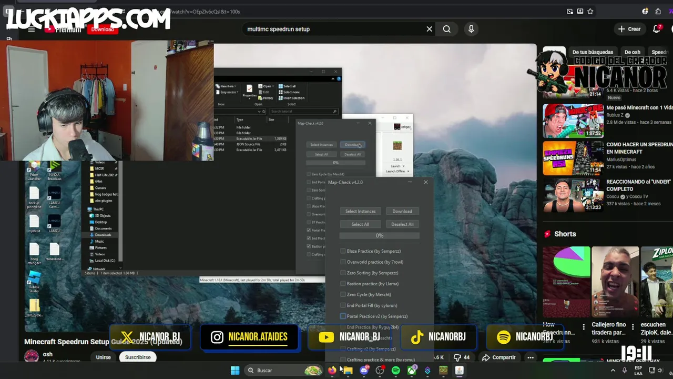This screenshot has width=673, height=379.
Task: Click Select all in Explorer ribbon
Action: (287, 86)
